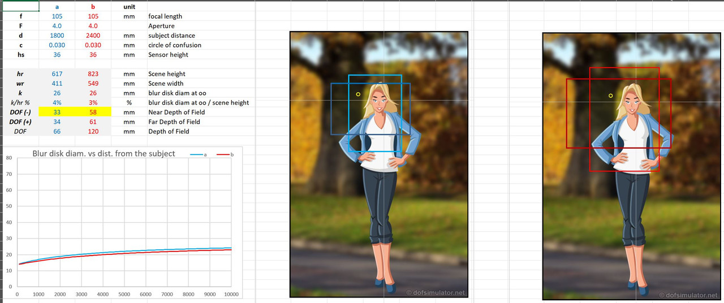Click the blue legend entry 'a' in chart
724x303 pixels.
[199, 154]
